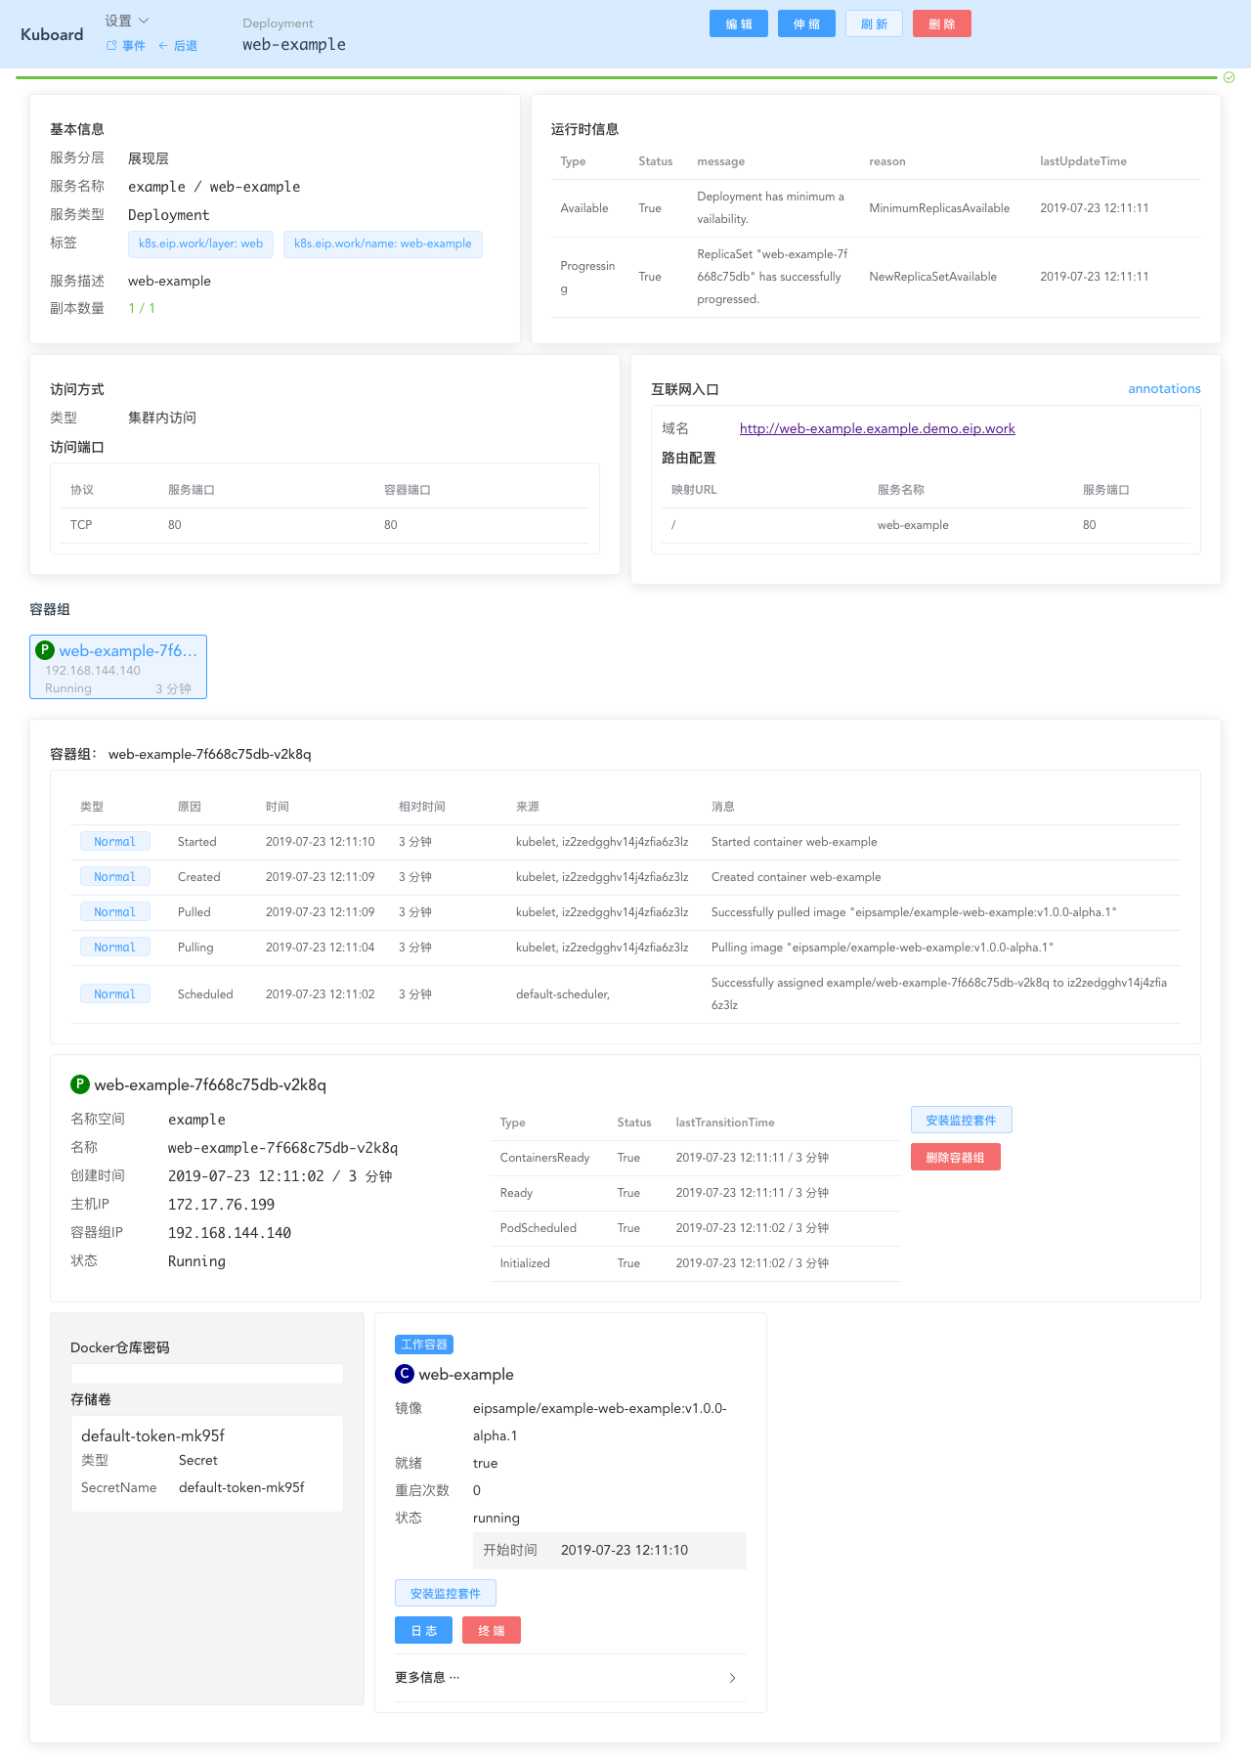Open the annotations link

coord(1164,388)
